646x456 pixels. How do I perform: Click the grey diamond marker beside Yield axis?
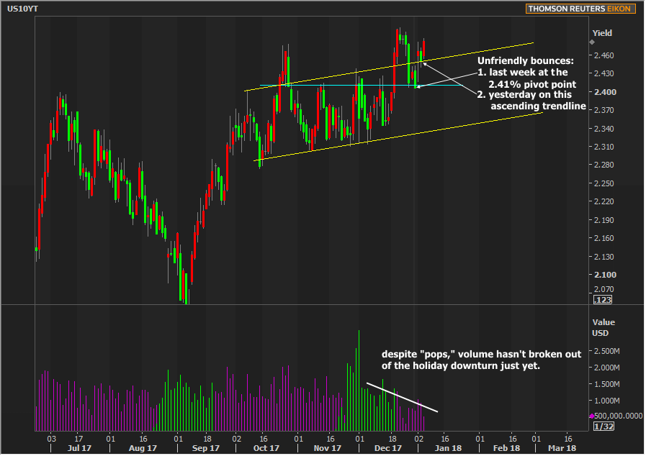[x=592, y=42]
